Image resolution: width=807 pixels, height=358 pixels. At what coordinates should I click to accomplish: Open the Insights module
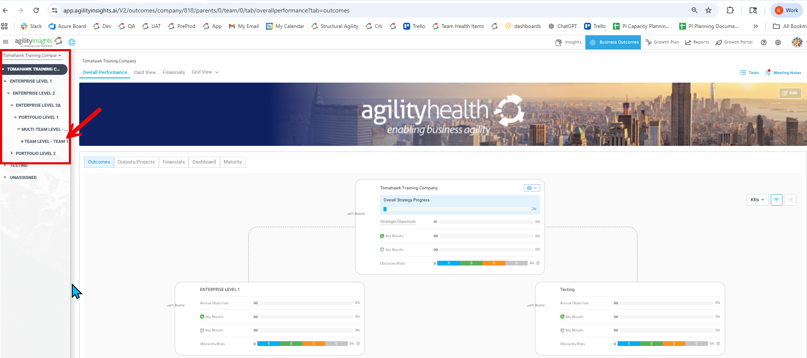(568, 42)
